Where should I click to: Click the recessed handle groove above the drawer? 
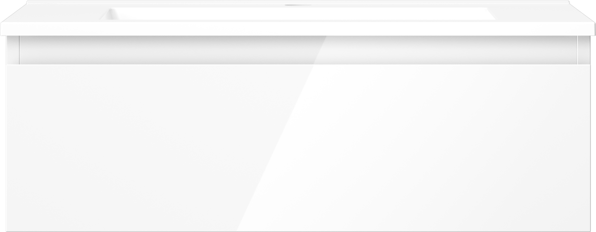coord(298,50)
